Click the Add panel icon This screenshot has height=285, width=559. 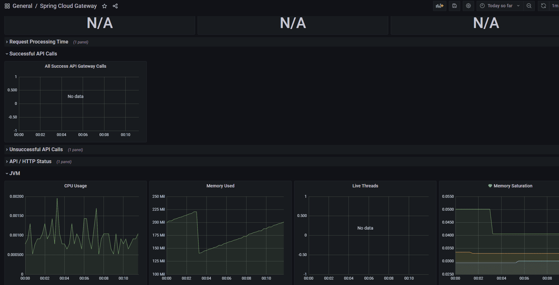pos(440,6)
